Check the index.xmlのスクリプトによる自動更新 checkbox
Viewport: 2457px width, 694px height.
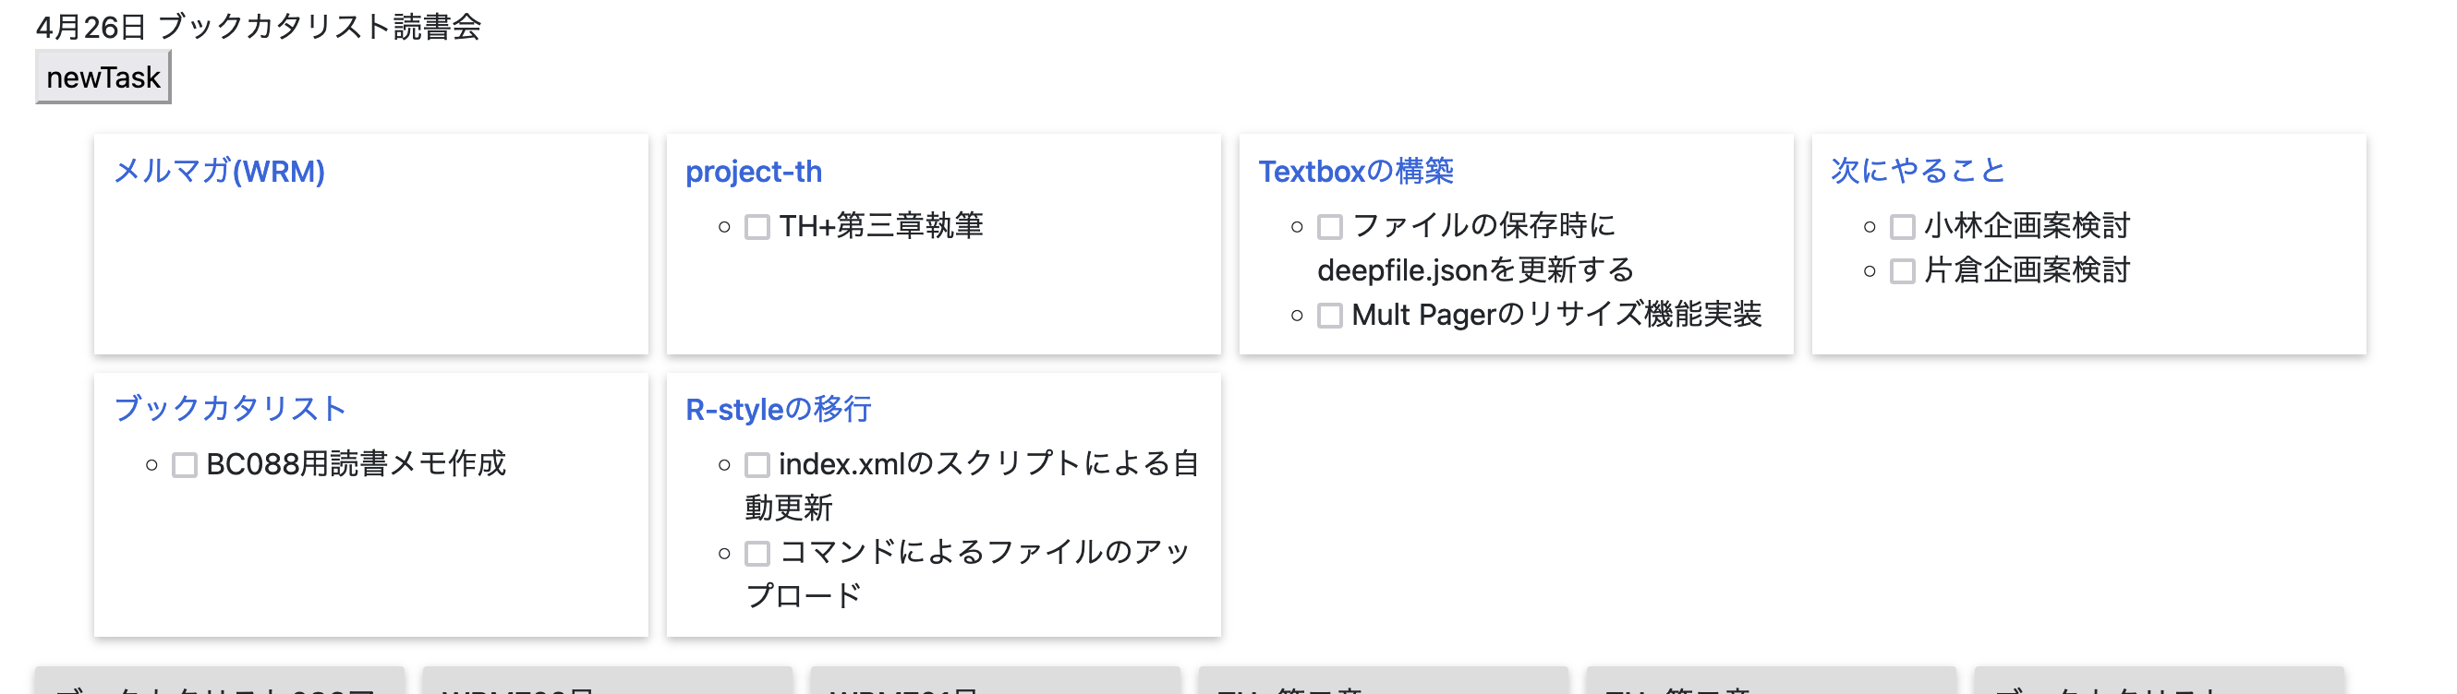click(758, 464)
